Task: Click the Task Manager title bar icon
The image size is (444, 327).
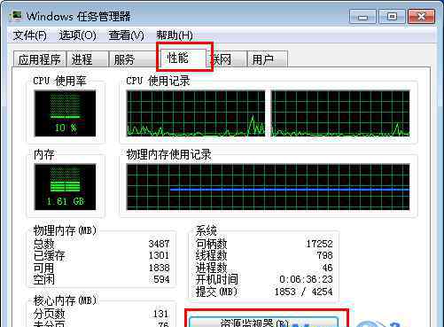Action: click(16, 16)
